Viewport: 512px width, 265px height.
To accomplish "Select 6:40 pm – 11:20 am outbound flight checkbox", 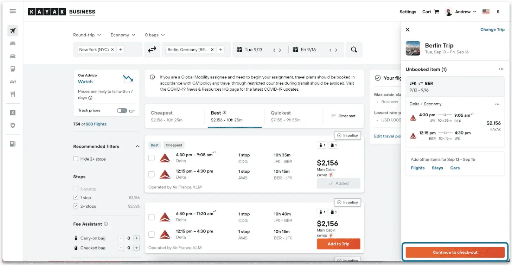I will tap(151, 217).
